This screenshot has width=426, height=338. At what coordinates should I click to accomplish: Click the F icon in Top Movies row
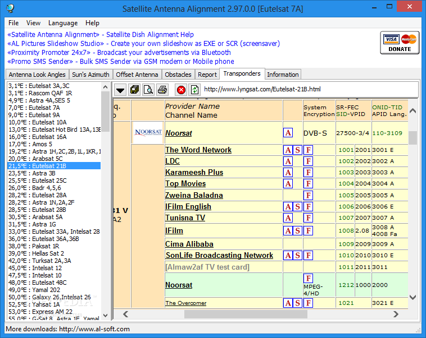coord(309,184)
